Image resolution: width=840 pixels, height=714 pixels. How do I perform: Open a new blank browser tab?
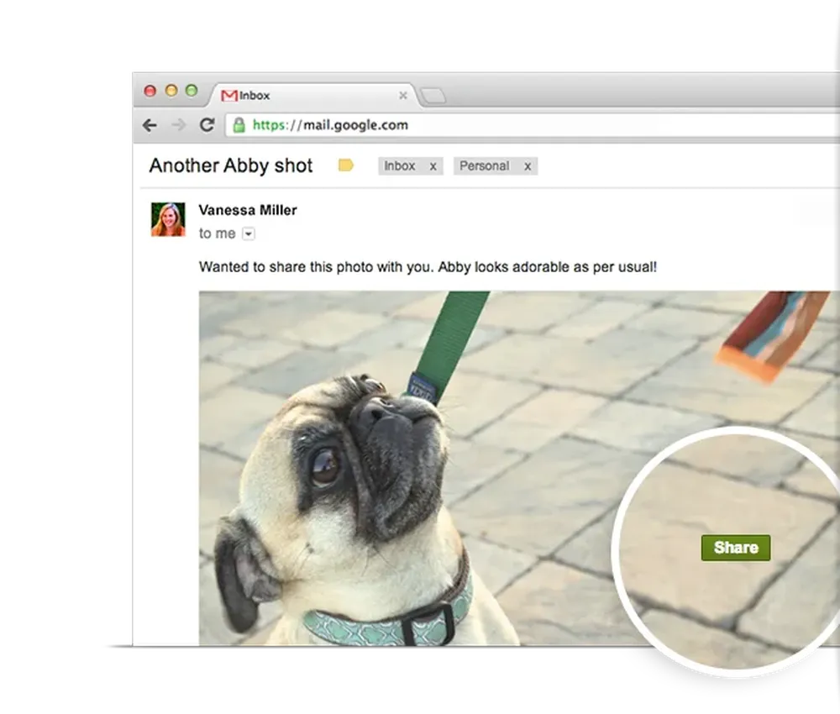pyautogui.click(x=433, y=97)
